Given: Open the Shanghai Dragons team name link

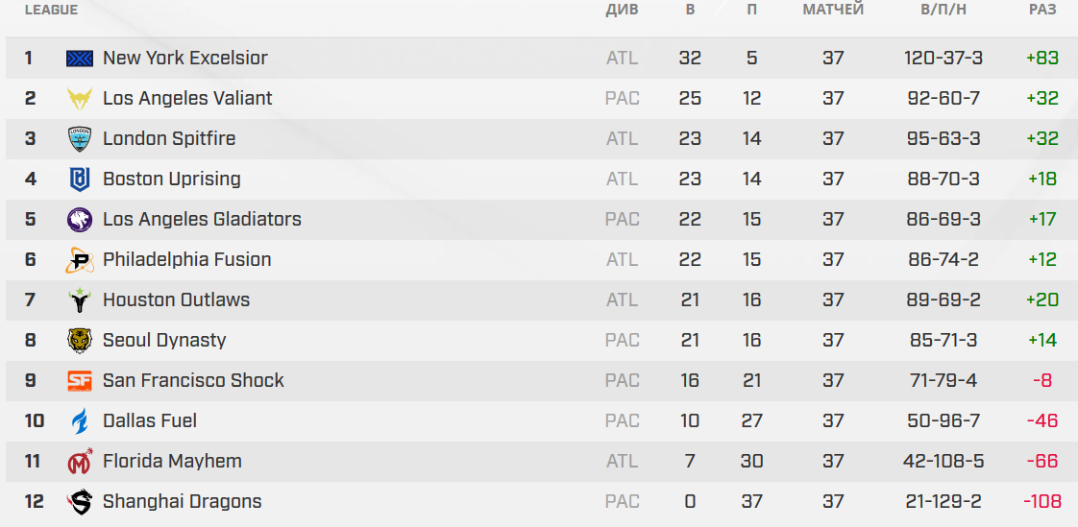Looking at the screenshot, I should [182, 502].
